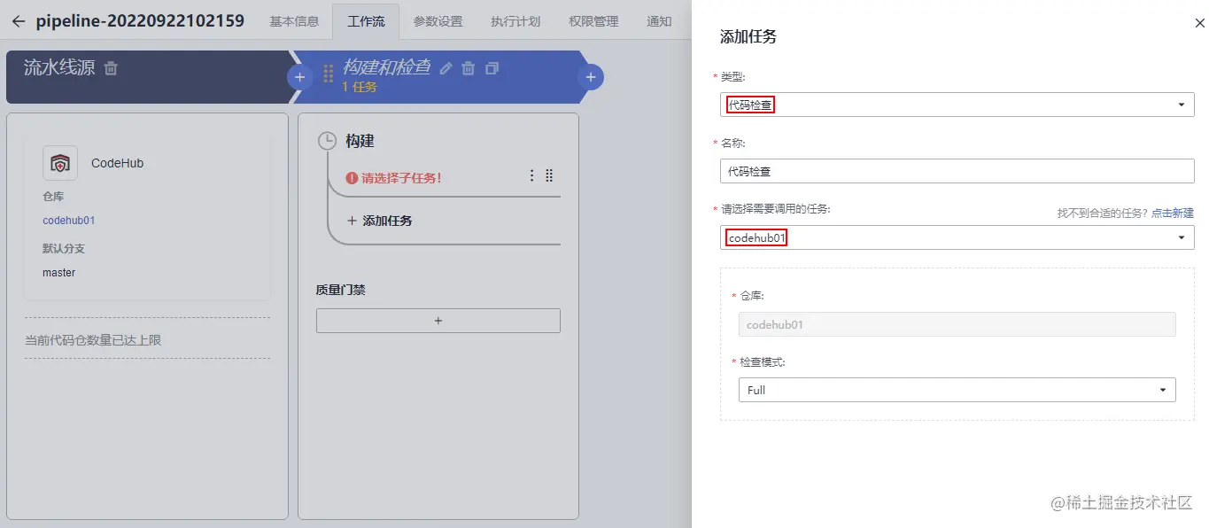The width and height of the screenshot is (1209, 528).
Task: Click the pipeline-20220922102159 title
Action: (x=140, y=21)
